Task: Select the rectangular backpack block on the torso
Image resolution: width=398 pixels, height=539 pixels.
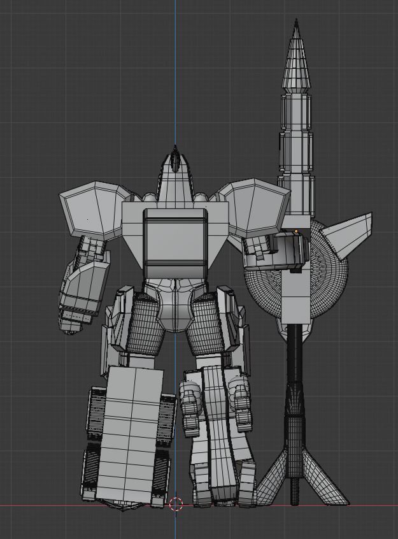Action: pyautogui.click(x=176, y=243)
